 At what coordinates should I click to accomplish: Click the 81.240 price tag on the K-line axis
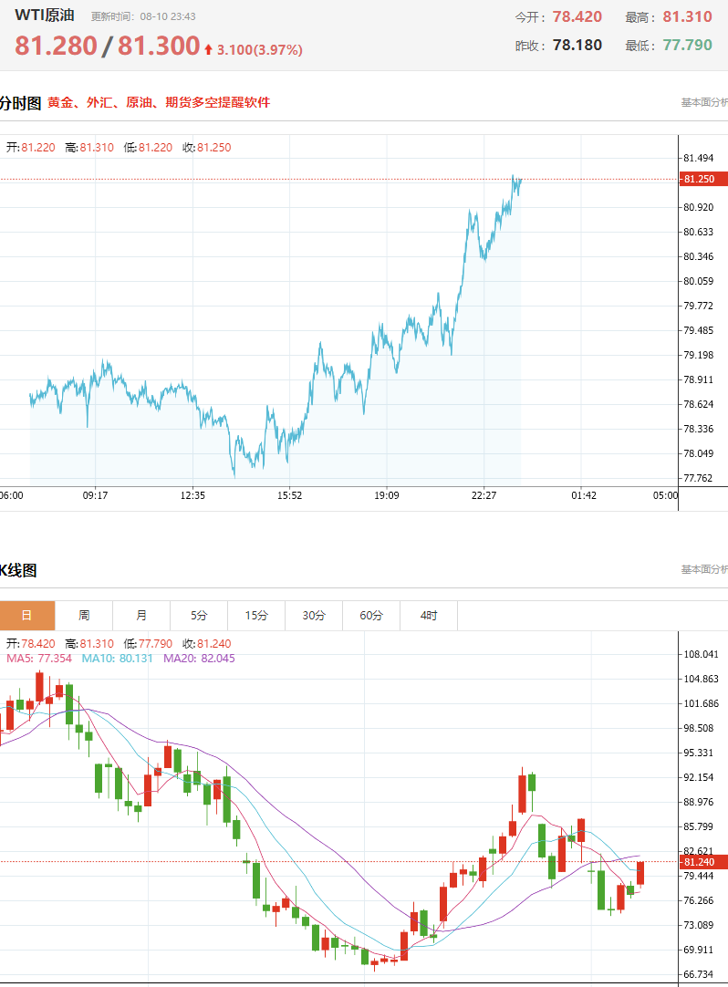click(702, 862)
